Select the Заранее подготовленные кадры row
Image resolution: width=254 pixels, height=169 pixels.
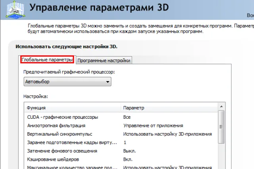point(121,142)
